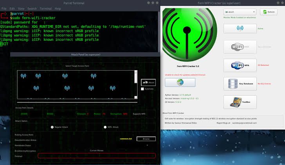285x165 pixels.
Task: Click the Report Bugs email address
Action: point(244,123)
